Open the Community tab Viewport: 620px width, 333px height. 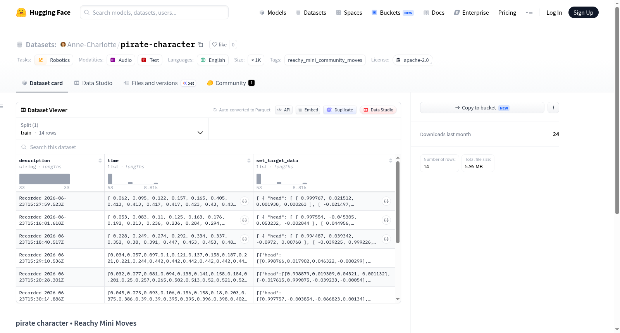(231, 83)
